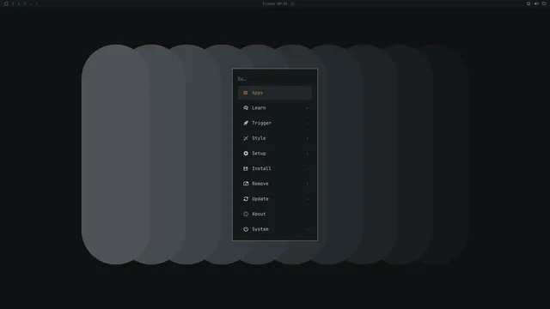Viewport: 550px width, 309px height.
Task: Click the System power icon
Action: click(x=246, y=229)
